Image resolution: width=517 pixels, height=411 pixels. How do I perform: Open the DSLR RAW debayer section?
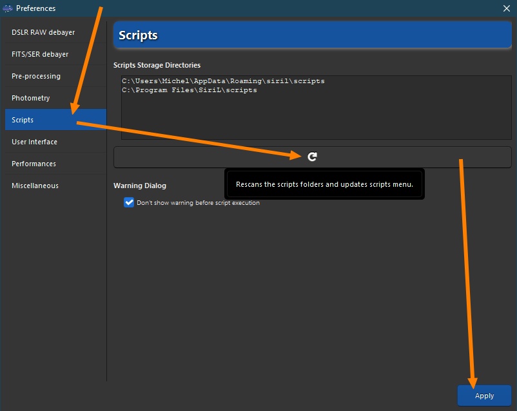(x=43, y=32)
